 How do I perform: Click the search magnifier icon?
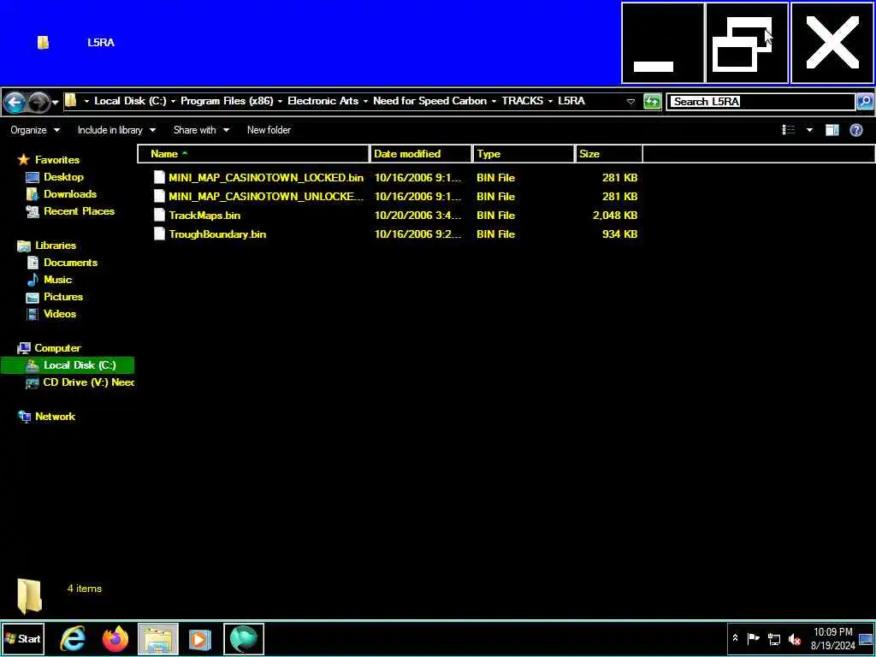pos(865,102)
